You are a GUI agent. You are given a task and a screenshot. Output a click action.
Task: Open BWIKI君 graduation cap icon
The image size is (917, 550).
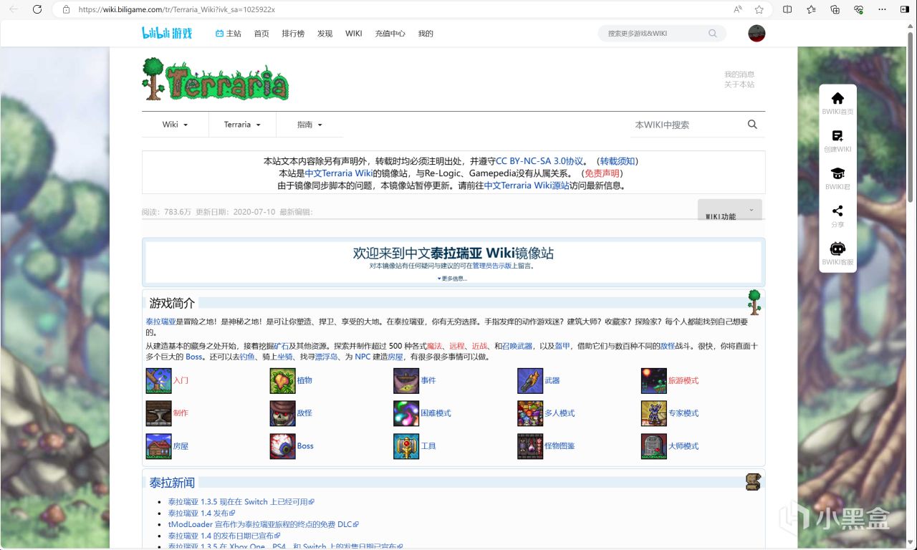pyautogui.click(x=837, y=173)
